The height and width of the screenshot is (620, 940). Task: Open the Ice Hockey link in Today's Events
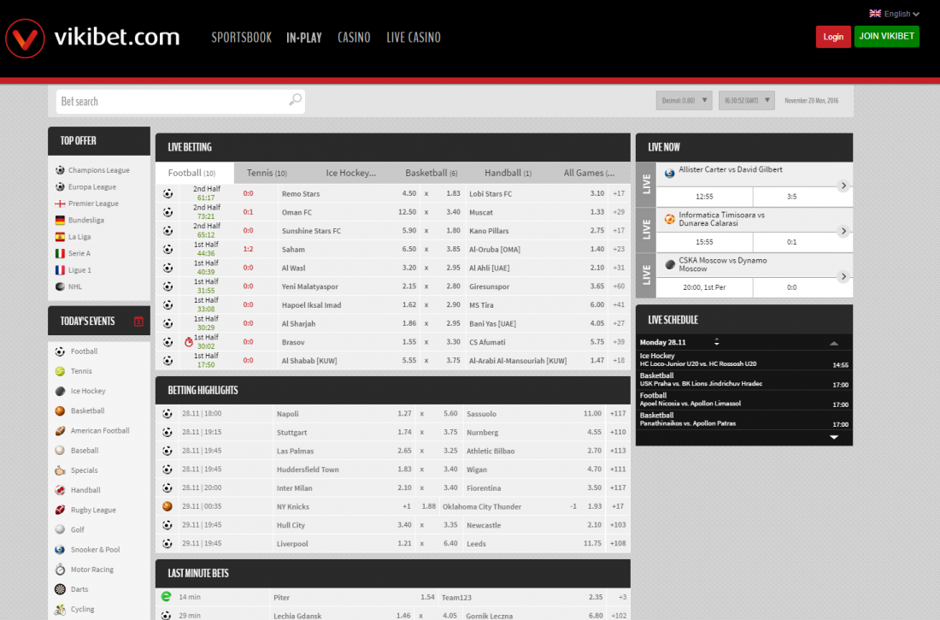88,391
